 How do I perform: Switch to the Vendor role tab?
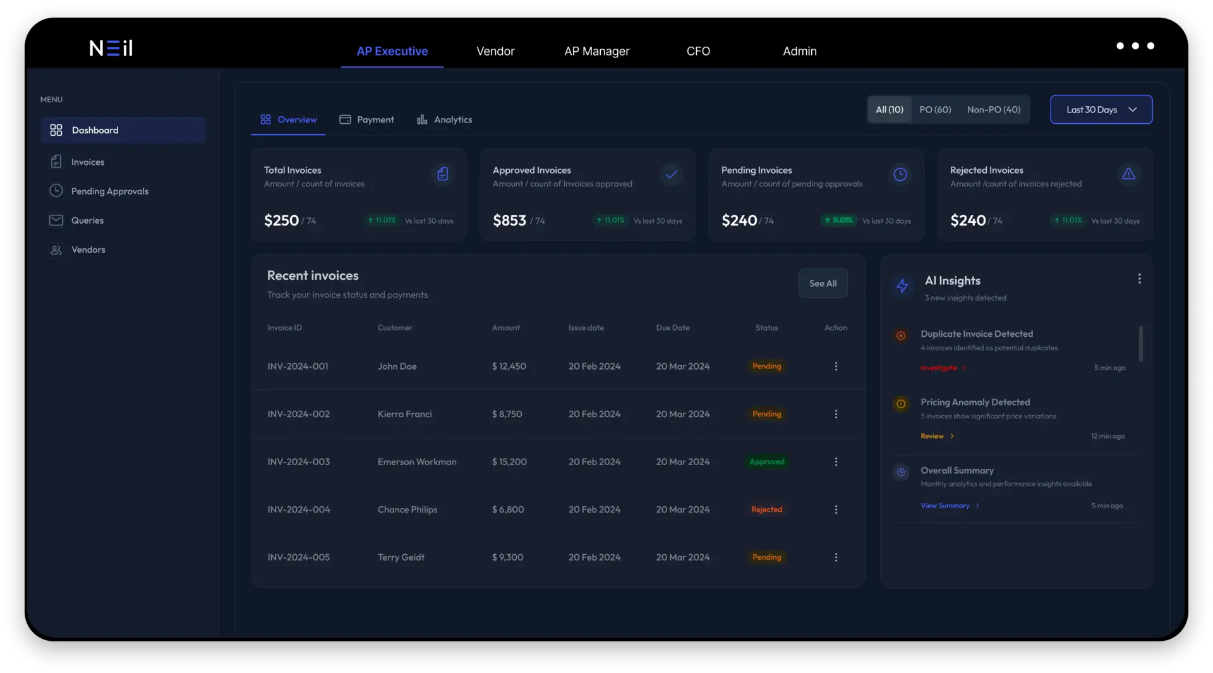pyautogui.click(x=495, y=51)
